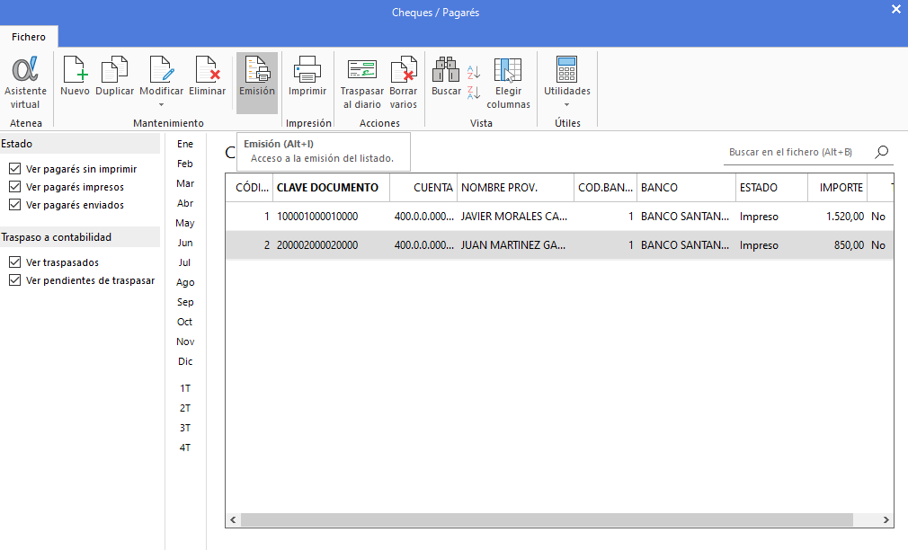This screenshot has height=550, width=908.
Task: Select the Duplicar tool
Action: [114, 76]
